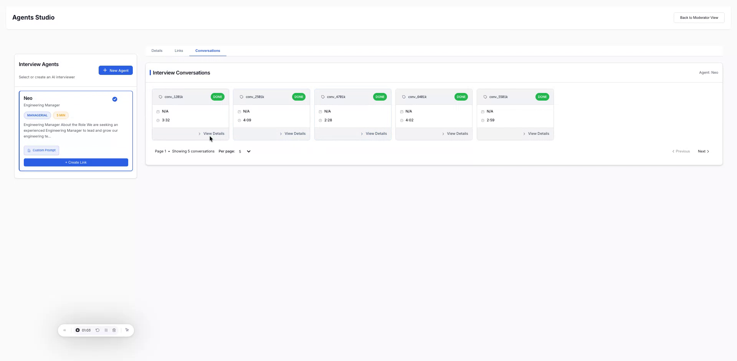Viewport: 737px width, 361px height.
Task: Click the tag icon on the conv_2501k card
Action: 241,97
